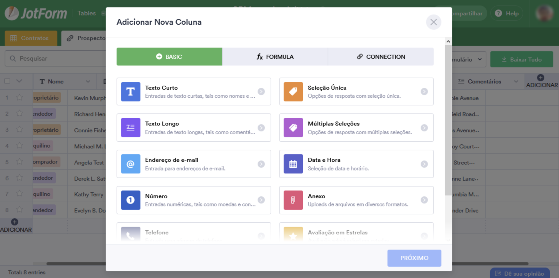Choose the Seleção Única tag icon
This screenshot has width=559, height=278.
[x=293, y=92]
